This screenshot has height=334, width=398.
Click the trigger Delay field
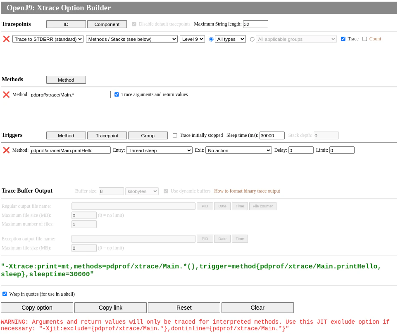[301, 151]
